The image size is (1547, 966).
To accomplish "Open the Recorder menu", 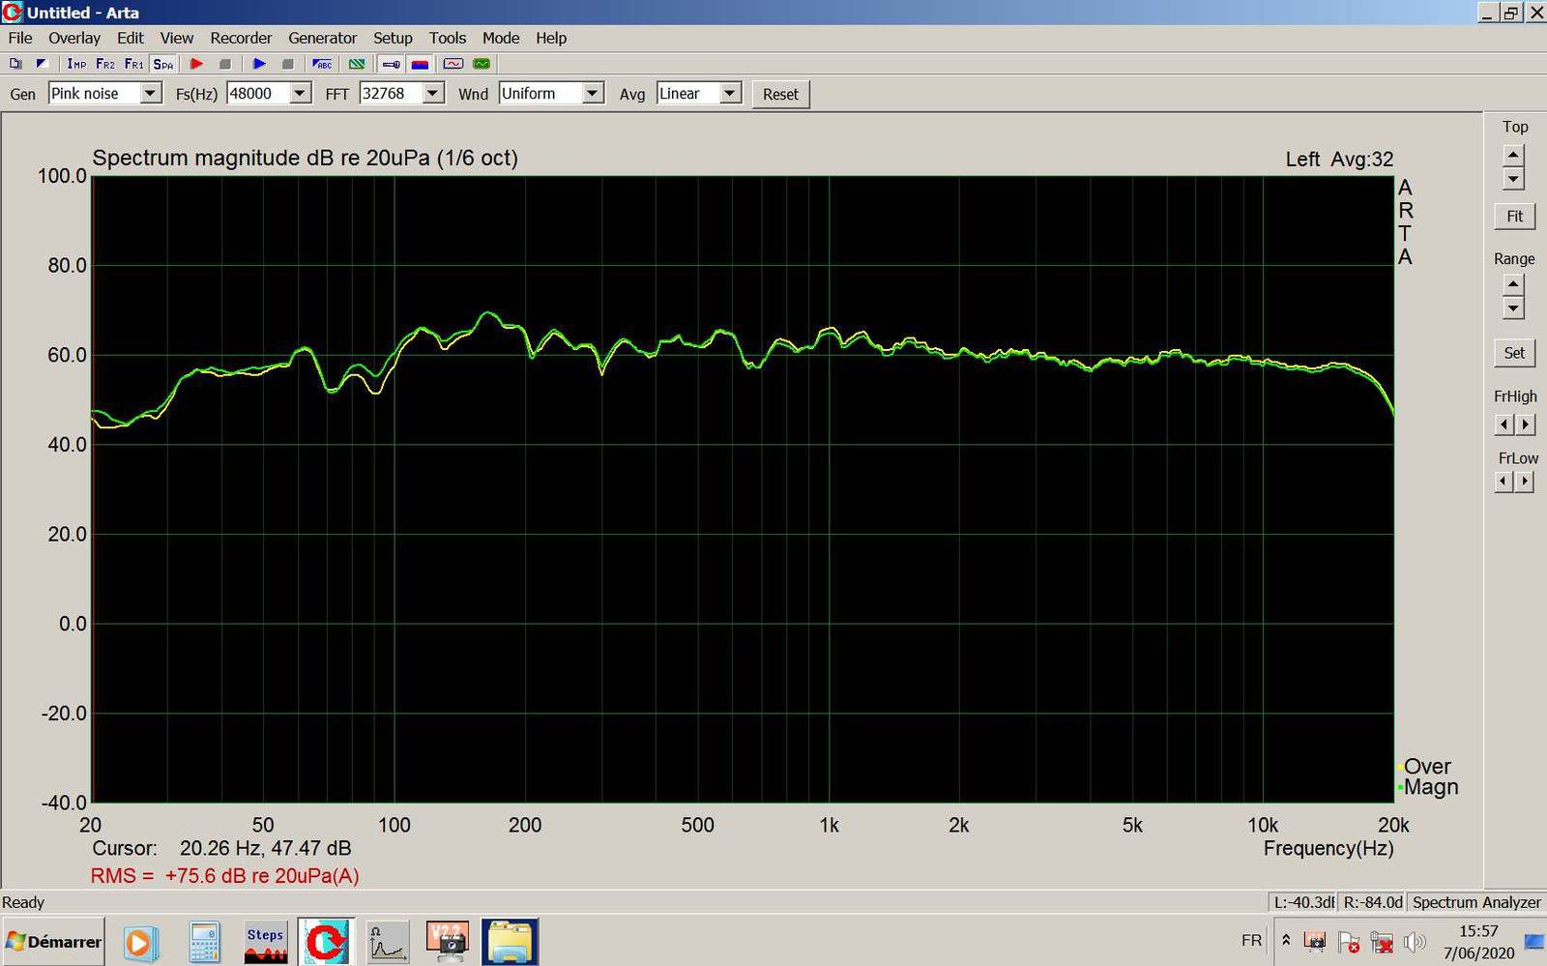I will point(241,38).
